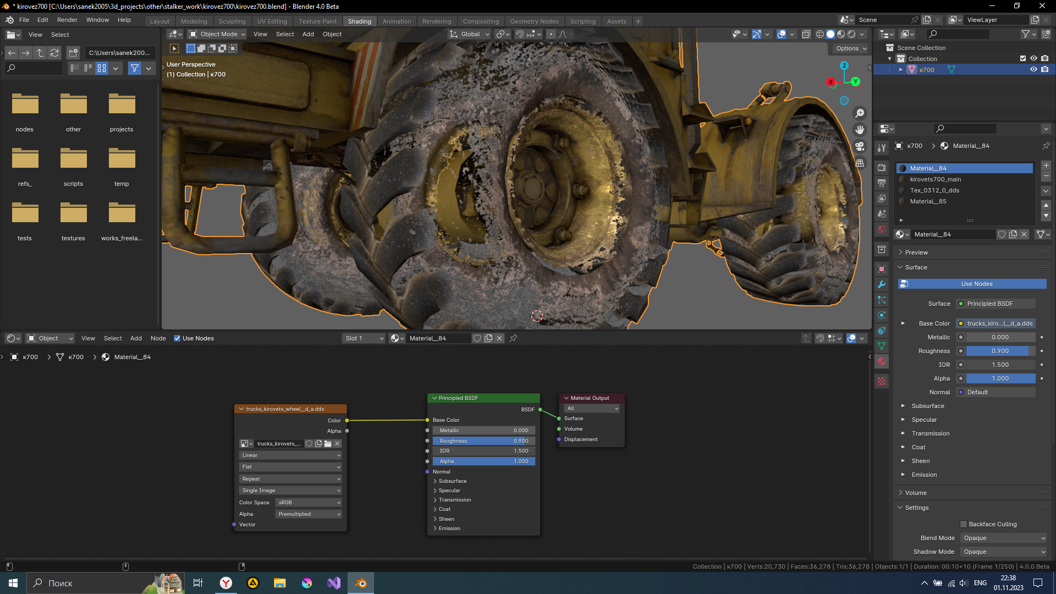This screenshot has height=594, width=1056.
Task: Toggle Use Nodes checkbox in node editor
Action: point(177,338)
